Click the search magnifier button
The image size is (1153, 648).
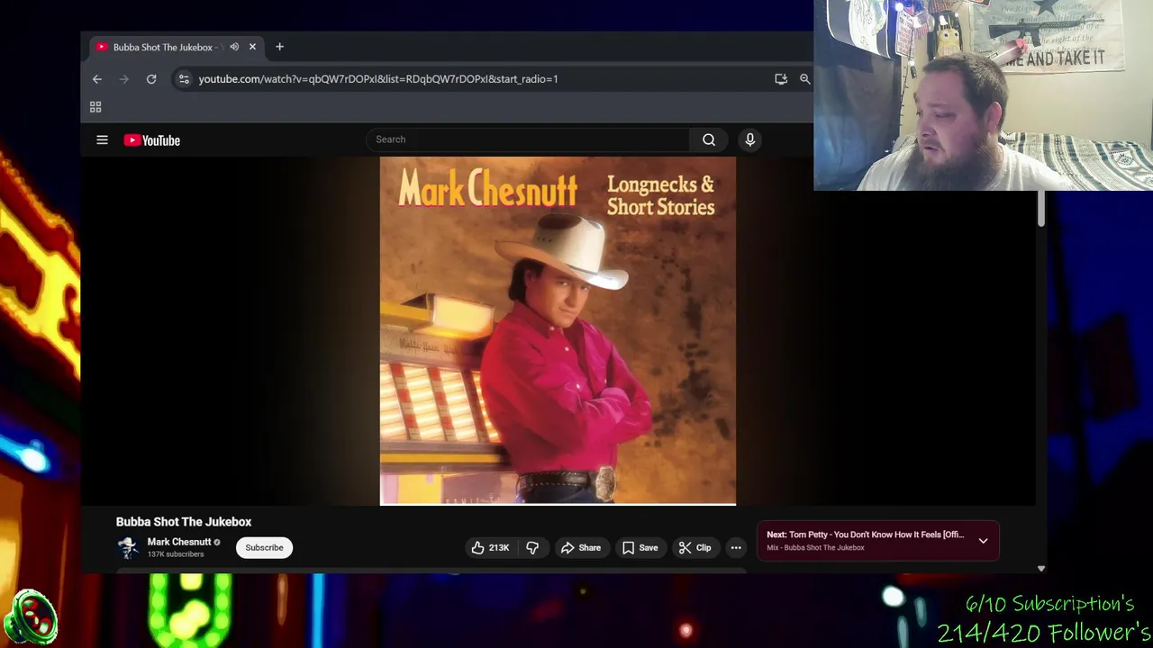(709, 139)
